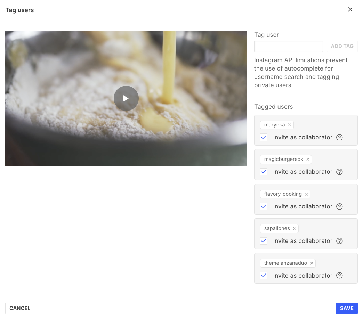Viewport: 363px width, 319px height.
Task: Close the Tag users dialog
Action: (x=350, y=9)
